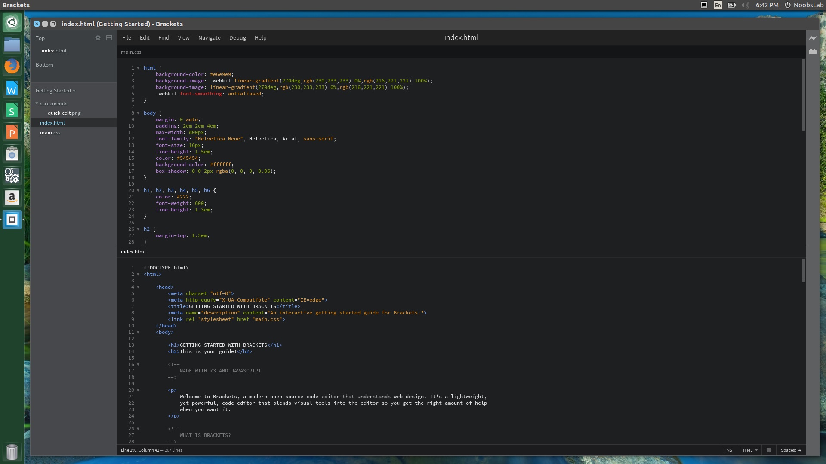Click first system tray indicator icon
826x464 pixels.
704,5
